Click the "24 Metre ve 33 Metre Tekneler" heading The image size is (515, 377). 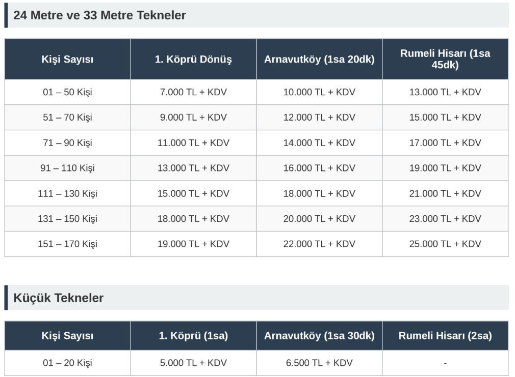click(99, 15)
